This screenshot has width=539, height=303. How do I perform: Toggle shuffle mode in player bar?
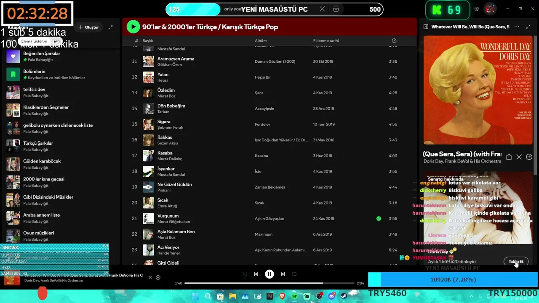(245, 274)
